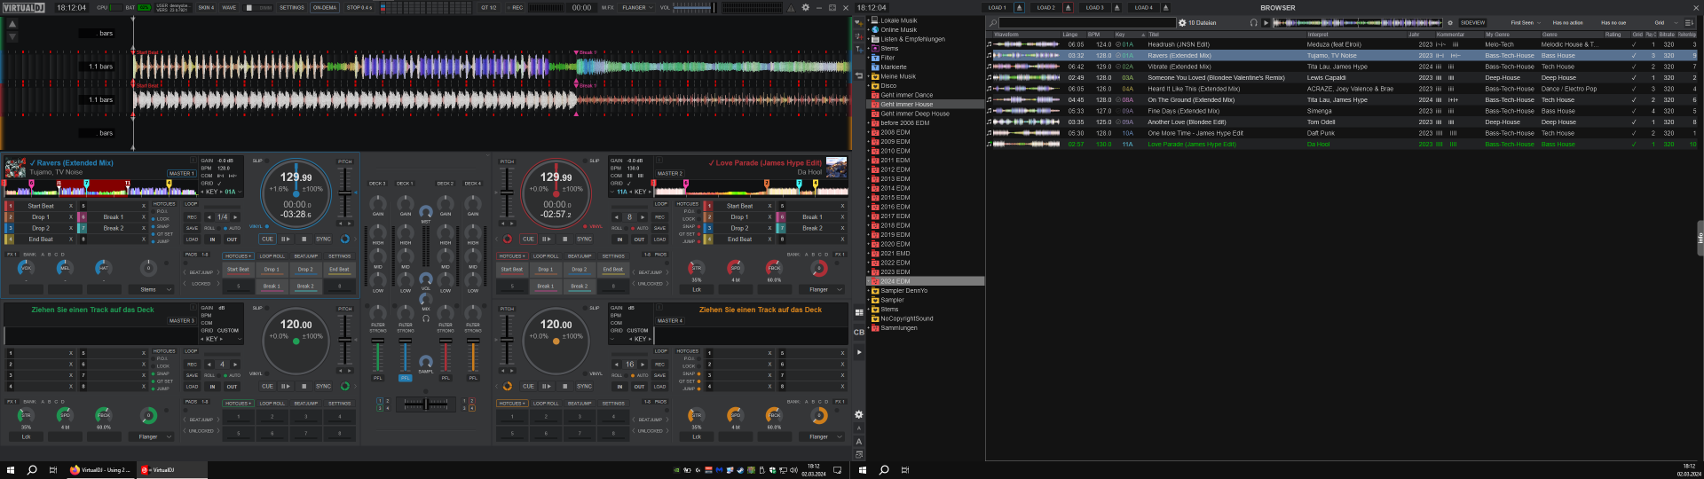Click play/pause on the Ravers deck

286,239
